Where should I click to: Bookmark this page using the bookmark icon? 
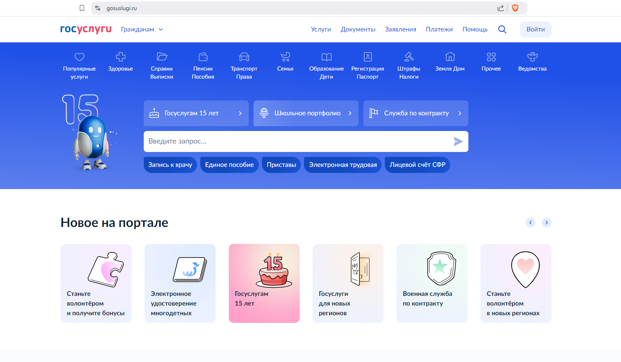tap(82, 8)
